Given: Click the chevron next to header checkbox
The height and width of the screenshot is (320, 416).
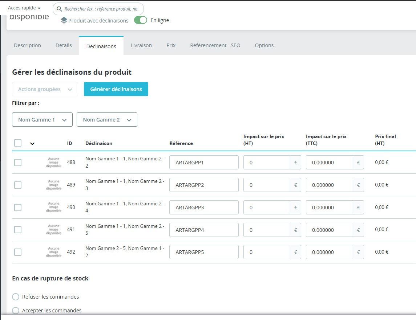Looking at the screenshot, I should click(x=32, y=144).
